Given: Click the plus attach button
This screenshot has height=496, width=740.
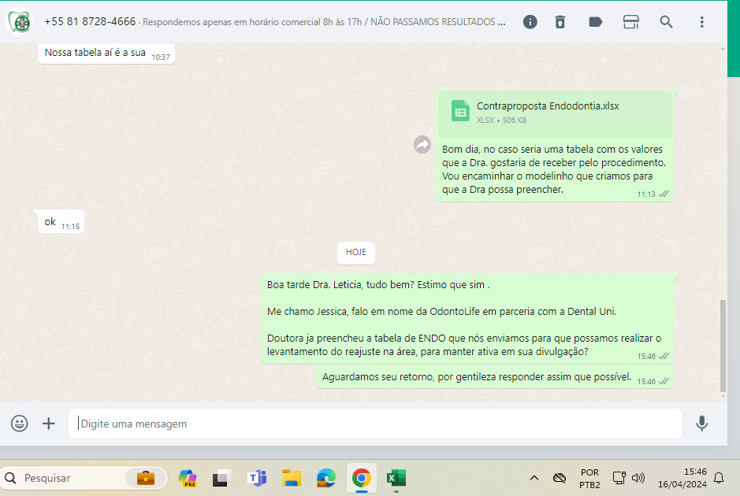Looking at the screenshot, I should pyautogui.click(x=49, y=424).
